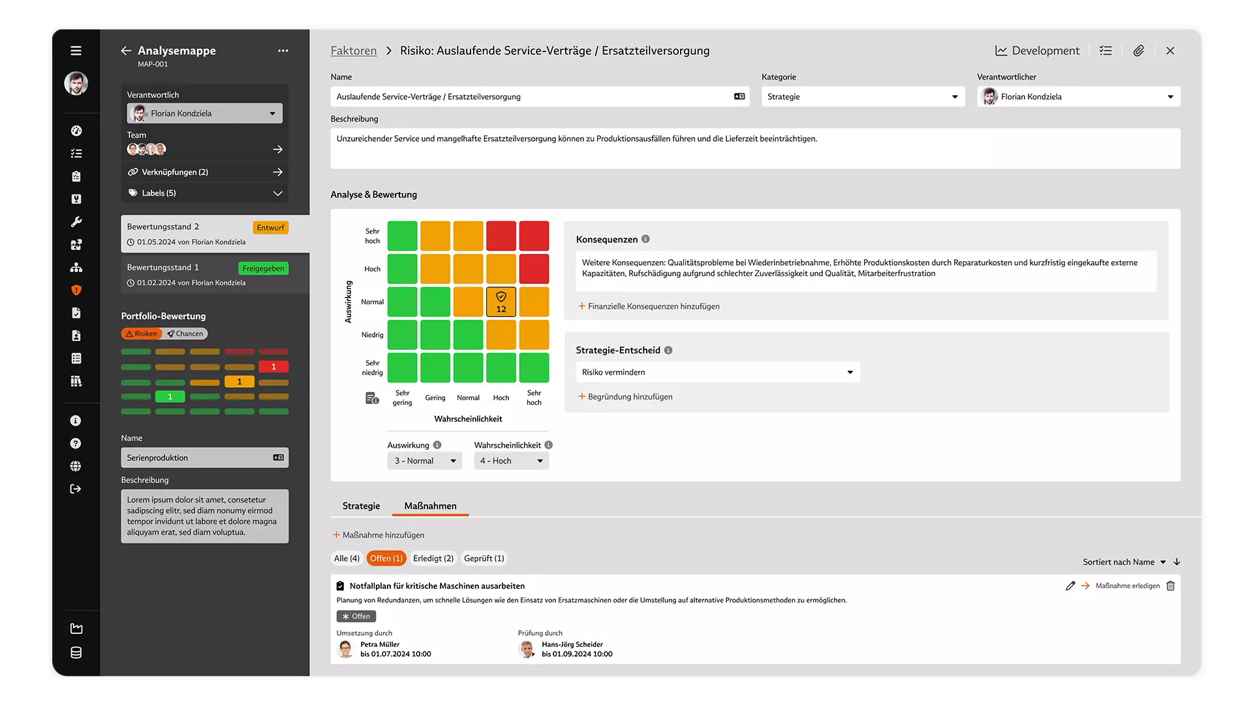The height and width of the screenshot is (705, 1253).
Task: Toggle the Chancen portfolio filter
Action: tap(185, 334)
